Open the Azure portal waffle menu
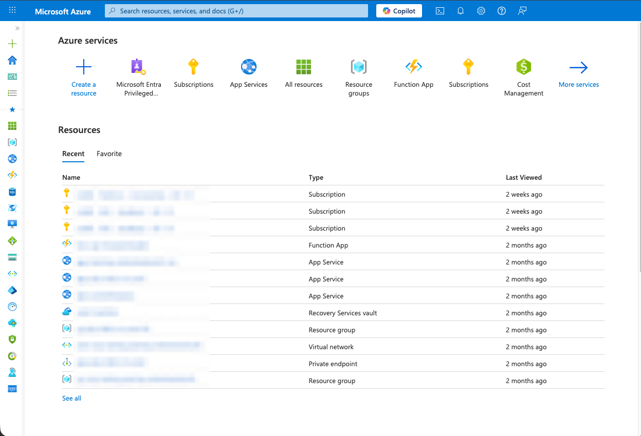The height and width of the screenshot is (436, 641). pyautogui.click(x=12, y=11)
